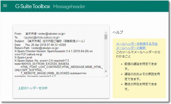Click the From: 楽天市場 order@rakuten.co.jp line
171x104 pixels.
(40, 34)
